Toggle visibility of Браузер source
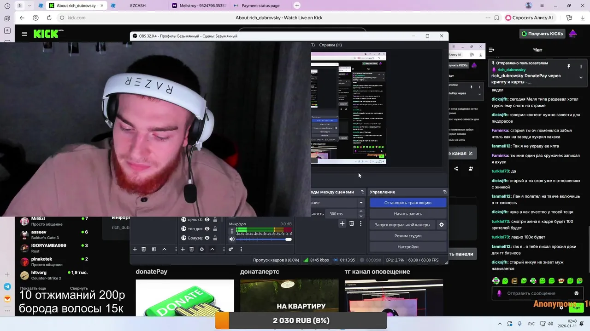The height and width of the screenshot is (331, 590). (x=207, y=238)
